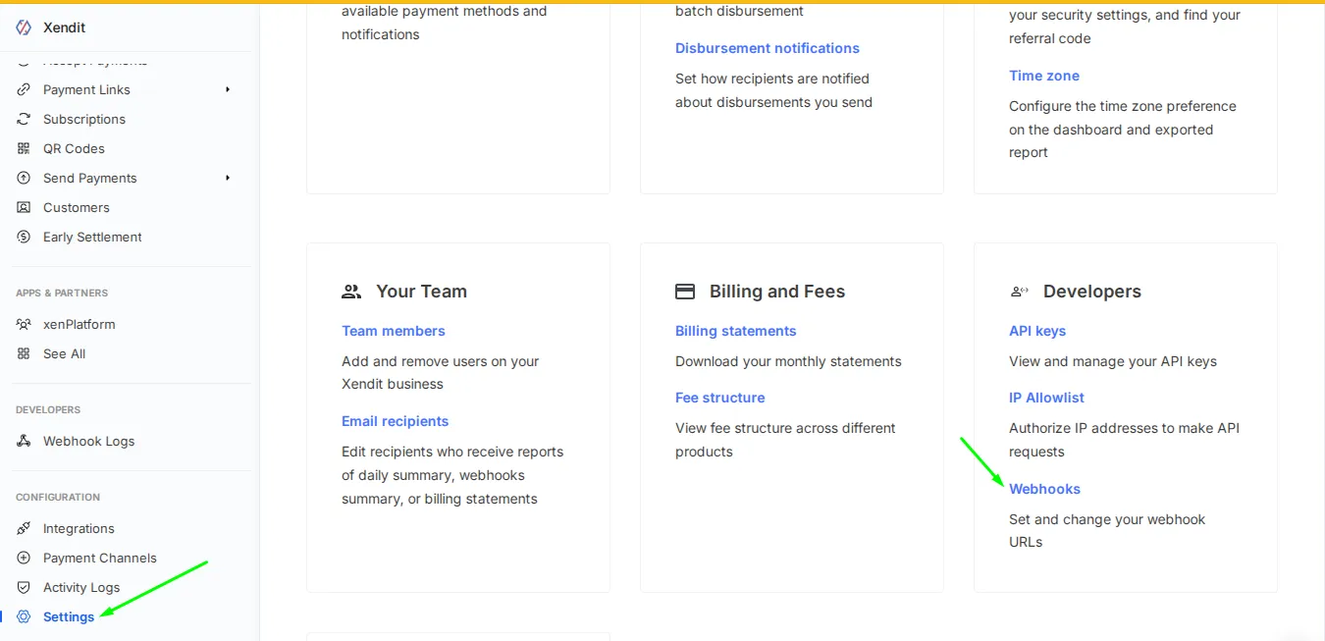
Task: Click the Payment Links chain icon
Action: 24,89
